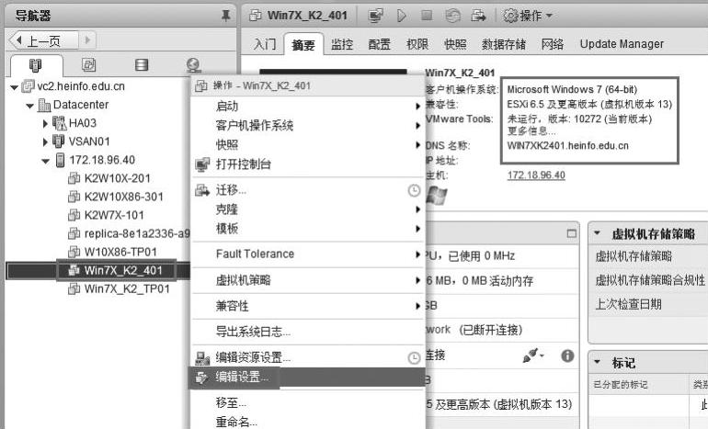
Task: Choose 导出系统日志... menu item
Action: (x=307, y=332)
